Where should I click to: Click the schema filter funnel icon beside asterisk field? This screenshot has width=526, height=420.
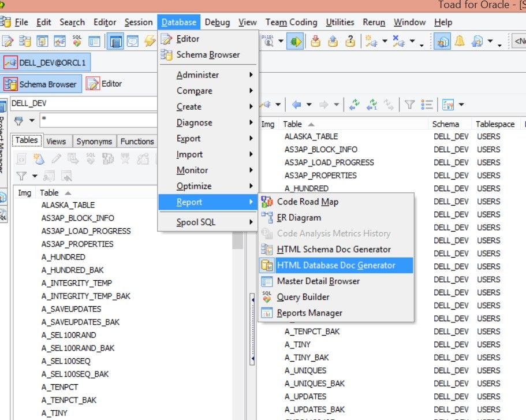[x=19, y=121]
